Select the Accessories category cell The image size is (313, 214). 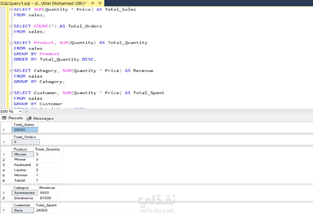tap(25, 193)
